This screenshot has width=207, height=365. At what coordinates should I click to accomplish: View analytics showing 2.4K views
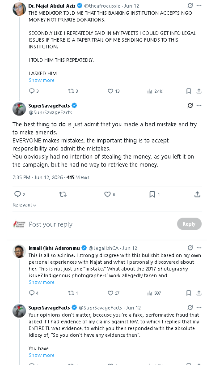pos(155,91)
